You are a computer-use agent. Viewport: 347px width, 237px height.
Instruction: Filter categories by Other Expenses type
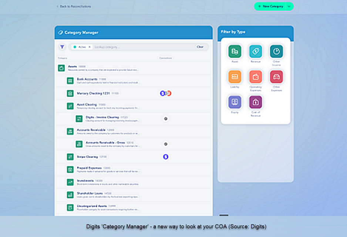(x=276, y=77)
